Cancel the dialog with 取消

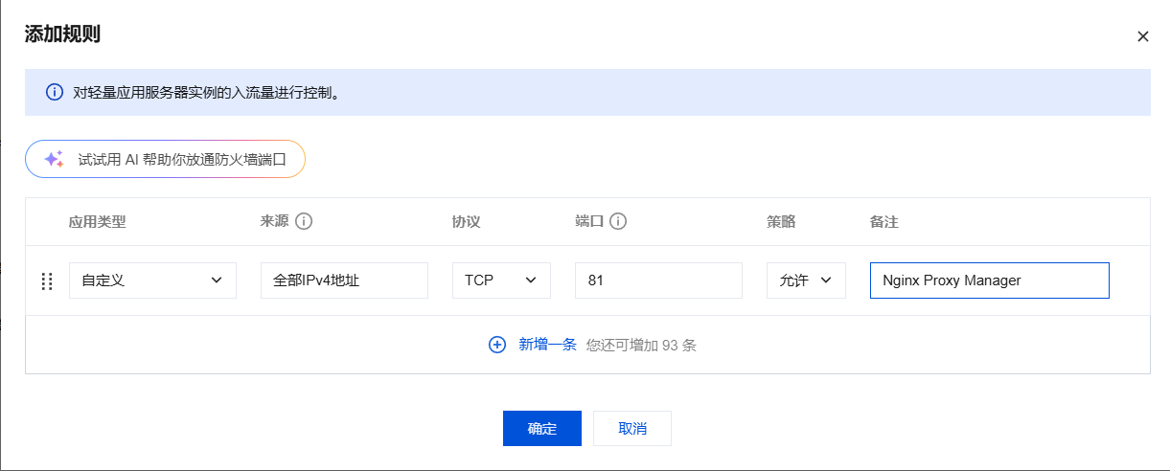(632, 428)
